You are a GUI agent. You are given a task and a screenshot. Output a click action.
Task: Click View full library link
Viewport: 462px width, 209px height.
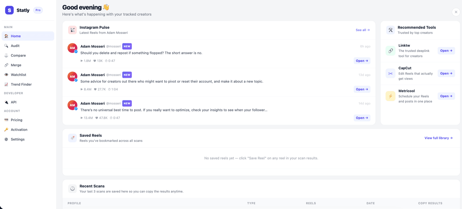(438, 138)
